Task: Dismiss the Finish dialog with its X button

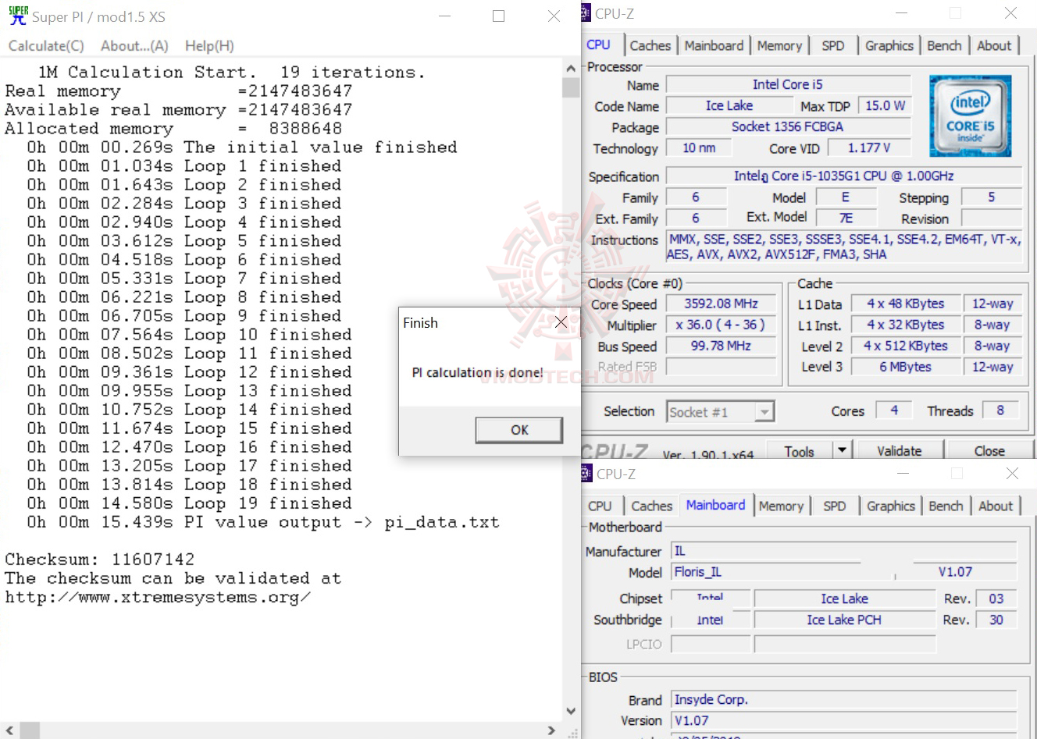Action: [x=561, y=322]
